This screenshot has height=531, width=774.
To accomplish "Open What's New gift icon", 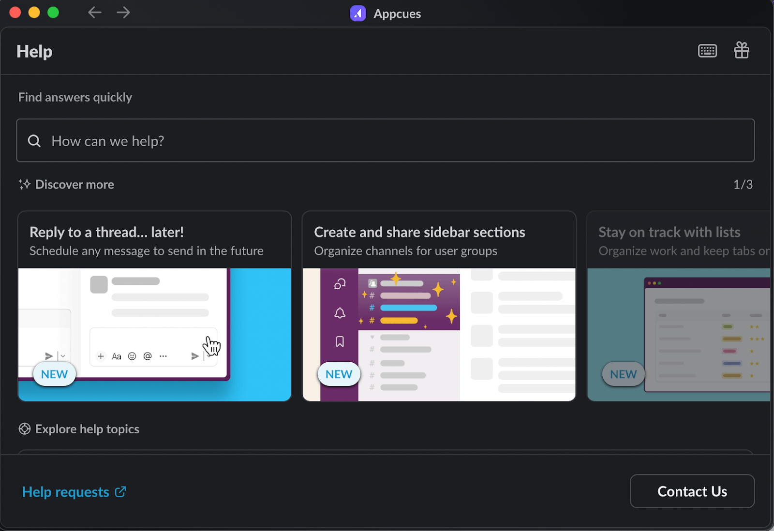I will [741, 50].
